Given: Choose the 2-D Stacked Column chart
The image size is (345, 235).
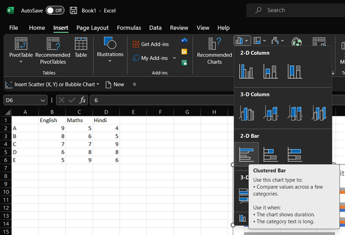Looking at the screenshot, I should [x=270, y=71].
